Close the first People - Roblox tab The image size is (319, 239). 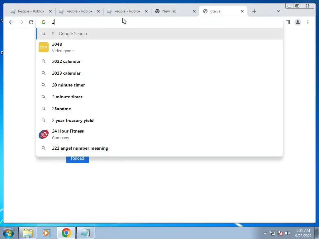pos(50,11)
